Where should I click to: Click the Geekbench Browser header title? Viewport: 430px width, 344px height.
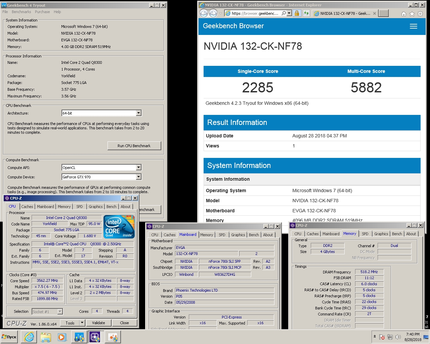coord(233,26)
